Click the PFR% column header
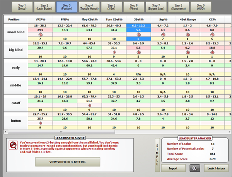This screenshot has width=232, height=177. (65, 19)
